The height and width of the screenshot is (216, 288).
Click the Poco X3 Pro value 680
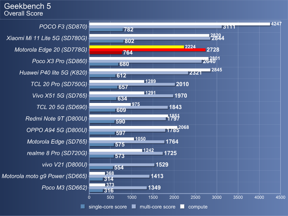point(124,64)
